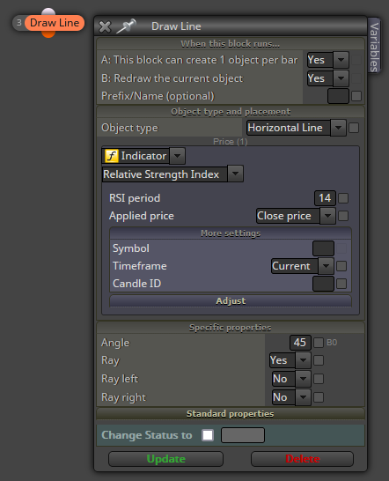
Task: Toggle the Candle ID checkbox
Action: [x=341, y=284]
